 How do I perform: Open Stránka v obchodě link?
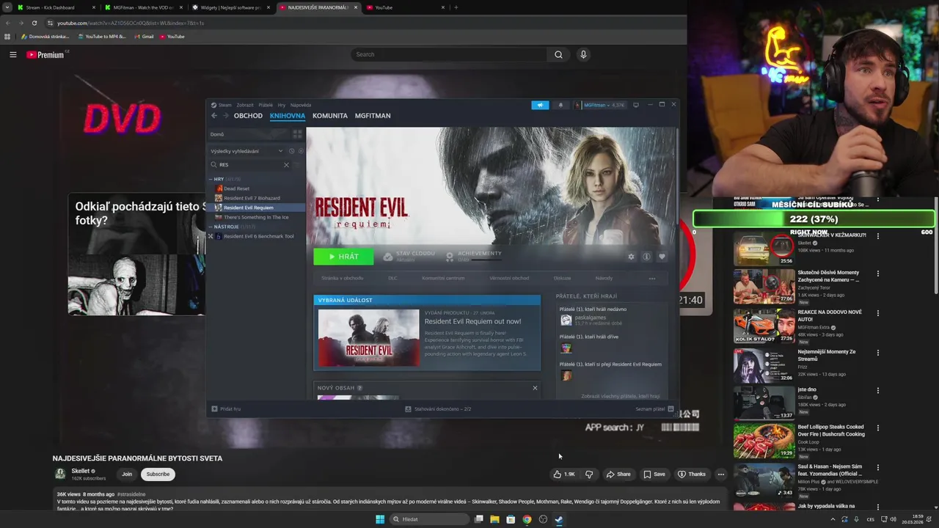tap(342, 279)
